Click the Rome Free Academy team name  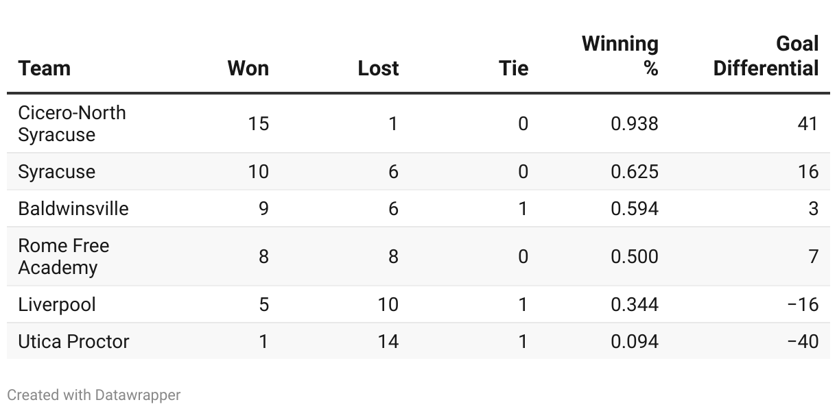tap(64, 256)
